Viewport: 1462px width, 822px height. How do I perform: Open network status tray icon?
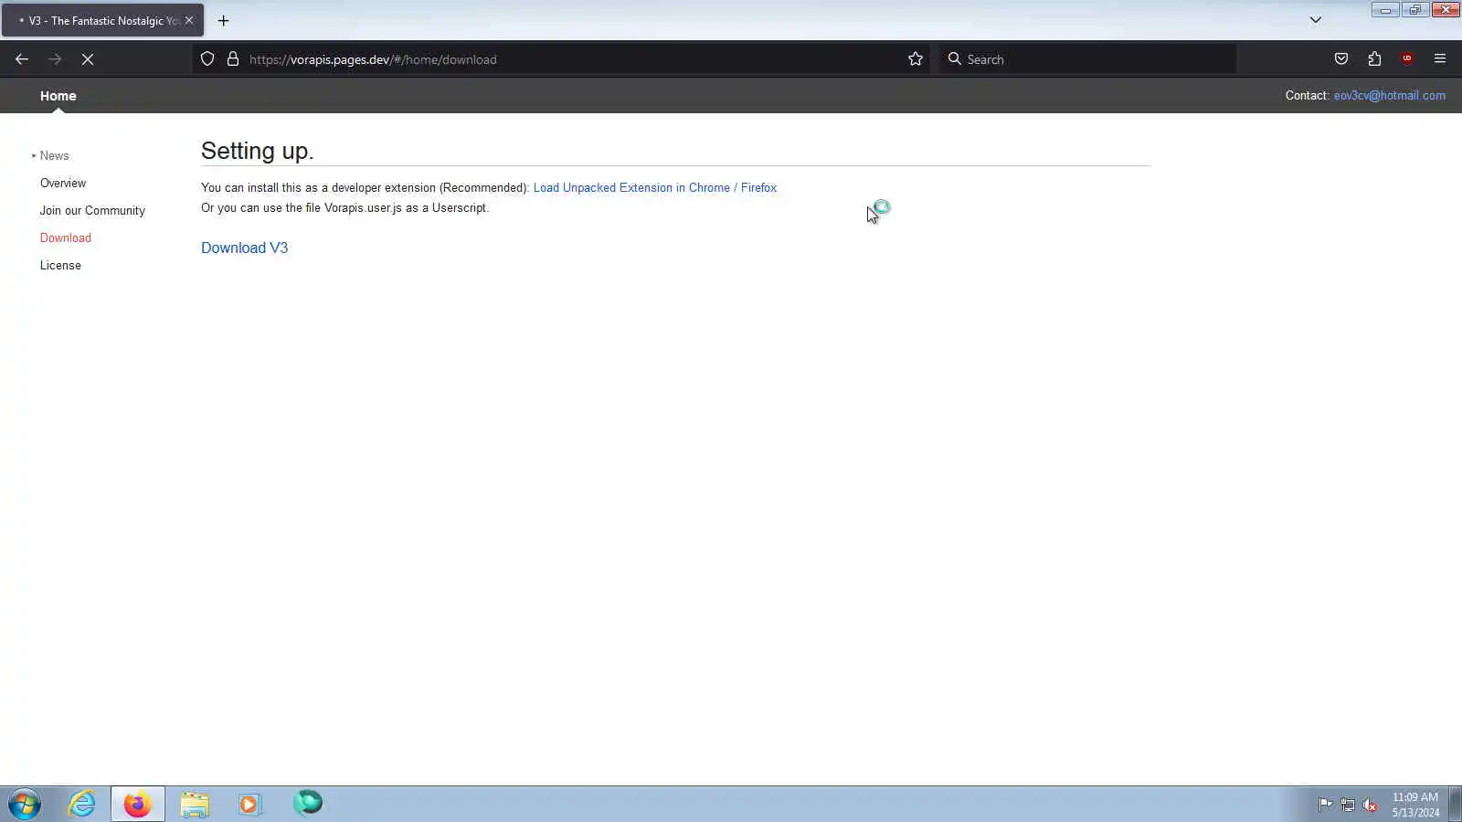1348,805
